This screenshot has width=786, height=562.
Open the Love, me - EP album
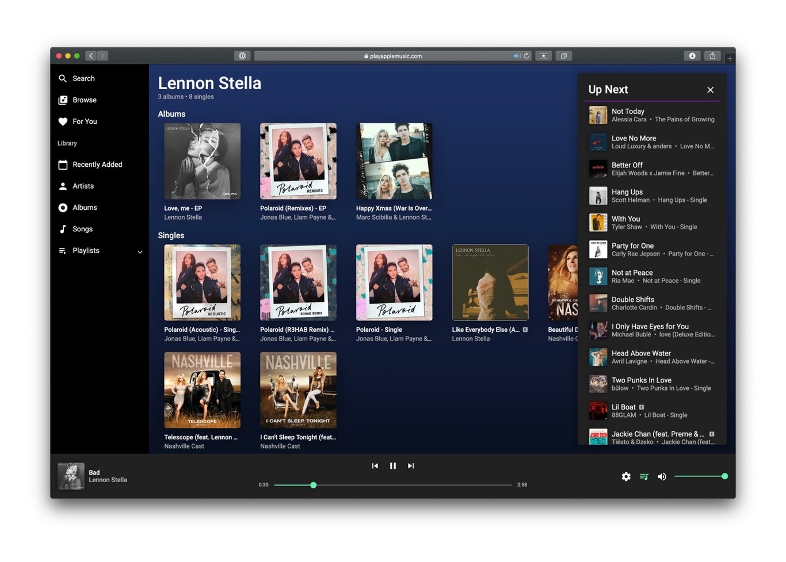[x=202, y=161]
